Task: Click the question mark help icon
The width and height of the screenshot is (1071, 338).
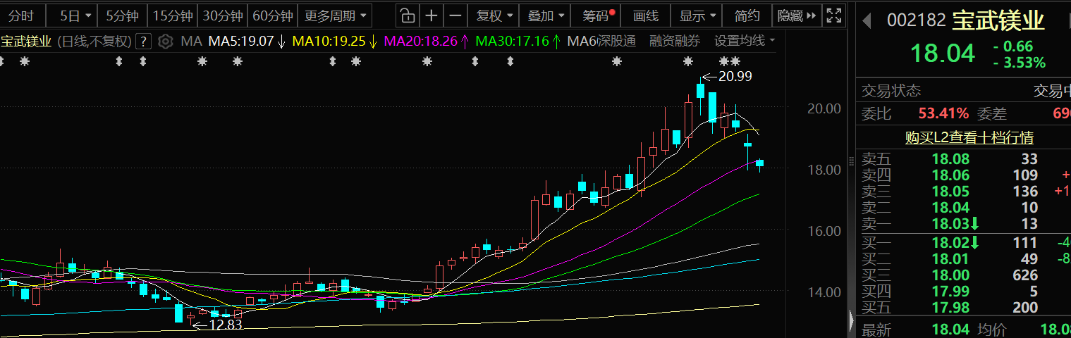Action: [144, 41]
